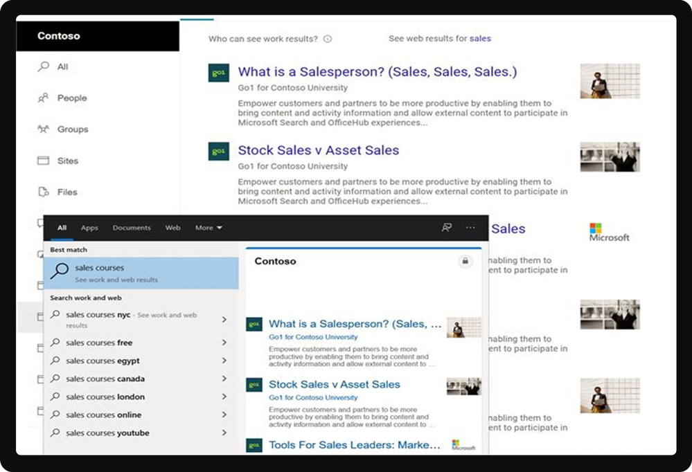Select suggestion 'sales courses online'
This screenshot has height=472, width=692.
[x=104, y=415]
